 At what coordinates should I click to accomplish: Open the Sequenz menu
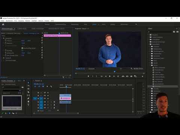(x=21, y=21)
